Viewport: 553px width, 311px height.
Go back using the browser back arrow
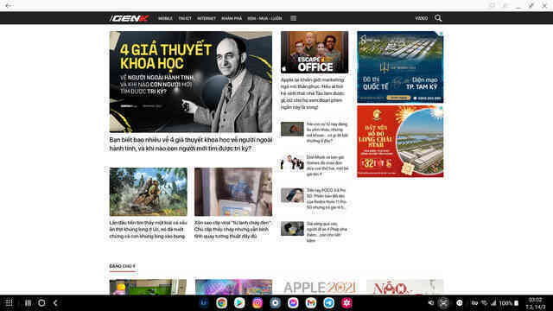[9, 6]
